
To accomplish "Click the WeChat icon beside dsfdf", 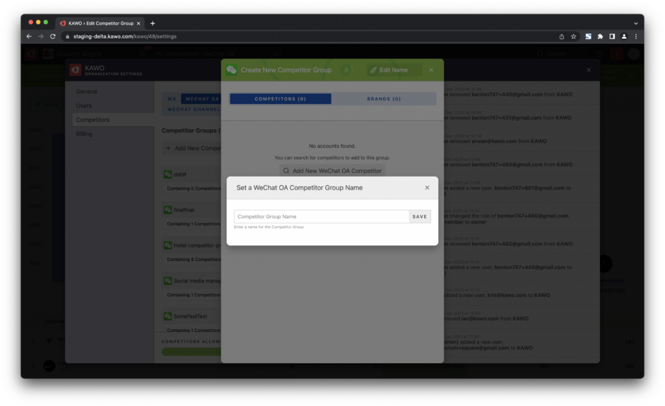I will (x=168, y=174).
